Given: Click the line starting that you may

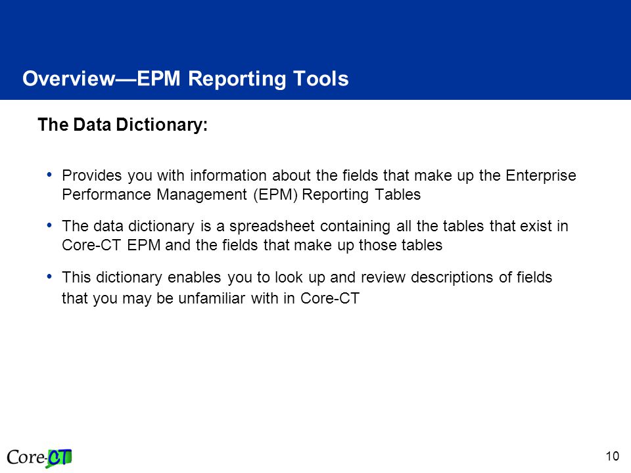Looking at the screenshot, I should coord(210,298).
